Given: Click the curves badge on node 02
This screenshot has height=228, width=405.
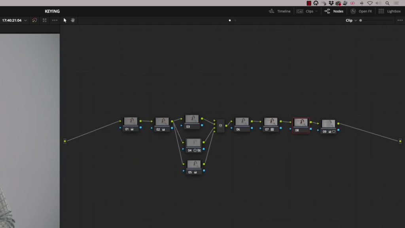Looking at the screenshot, I should coord(163,129).
